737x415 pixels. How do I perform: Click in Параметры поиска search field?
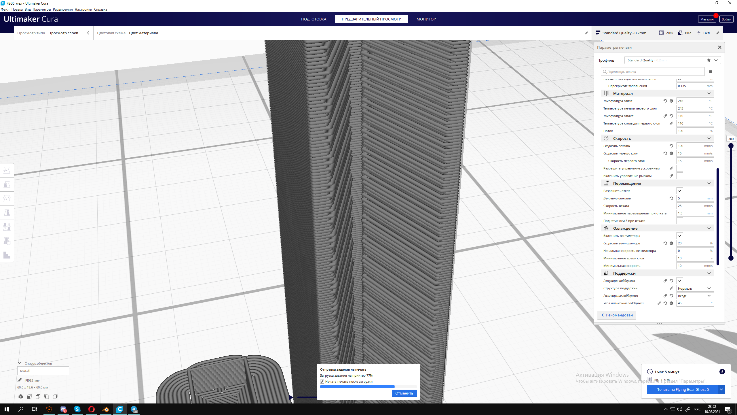[x=653, y=71]
